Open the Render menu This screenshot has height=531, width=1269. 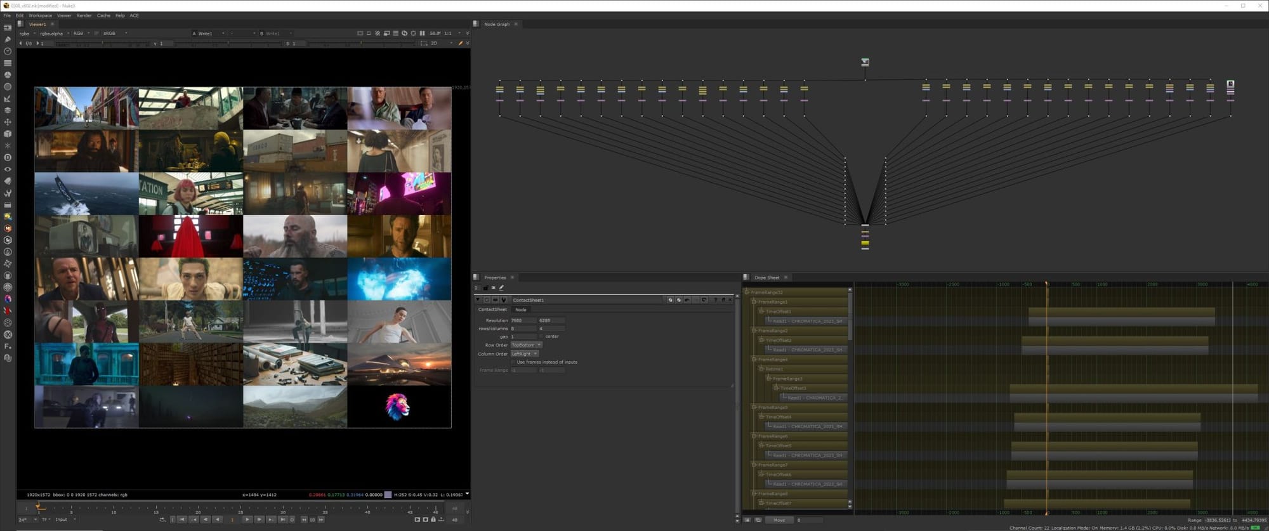(x=84, y=15)
